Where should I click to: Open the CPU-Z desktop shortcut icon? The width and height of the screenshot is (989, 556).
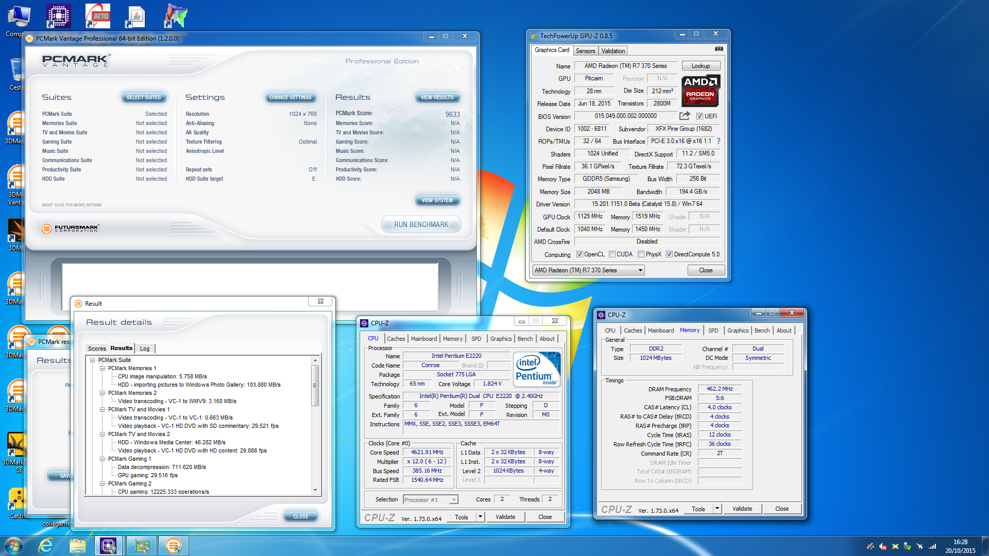click(58, 16)
